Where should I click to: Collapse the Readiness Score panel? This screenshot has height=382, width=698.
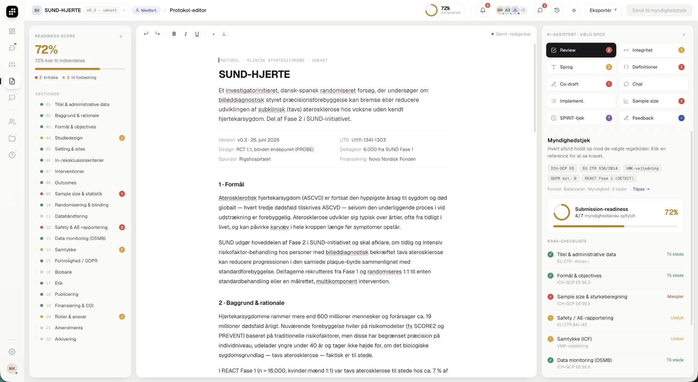(121, 36)
